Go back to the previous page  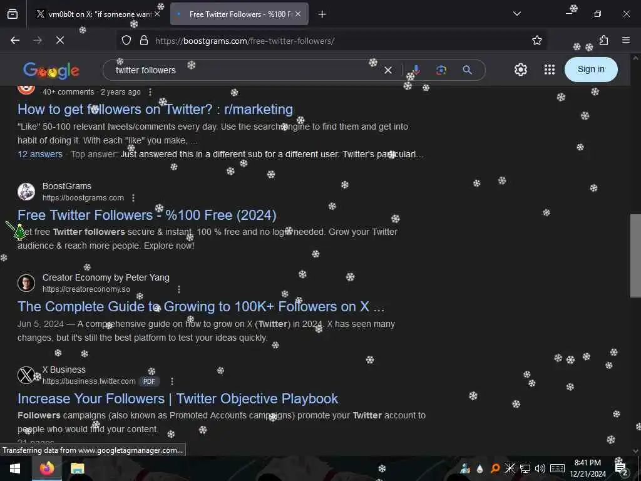pos(15,40)
